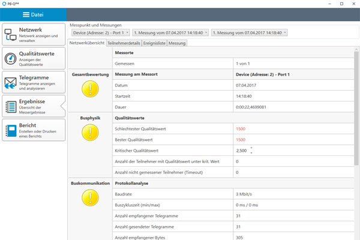
Task: Open Bericht erstellen oder drucken
Action: coord(34,130)
